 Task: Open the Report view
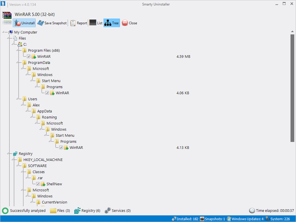[78, 23]
